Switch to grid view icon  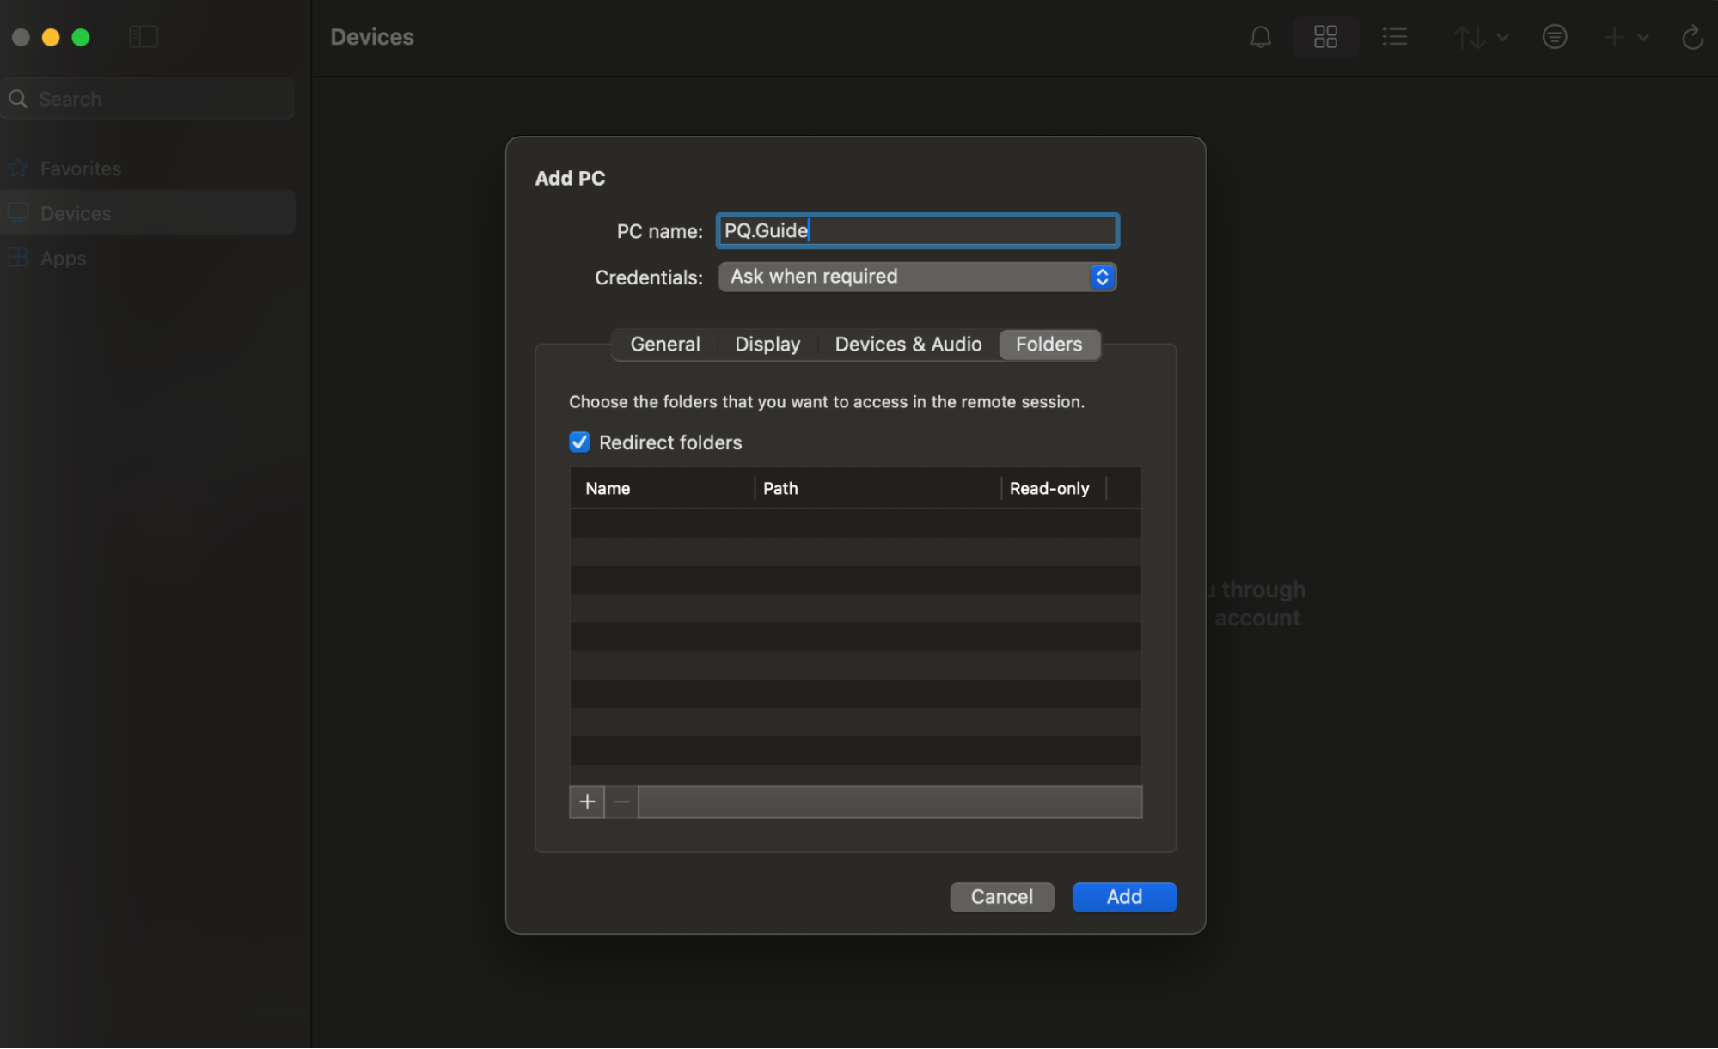pyautogui.click(x=1325, y=37)
